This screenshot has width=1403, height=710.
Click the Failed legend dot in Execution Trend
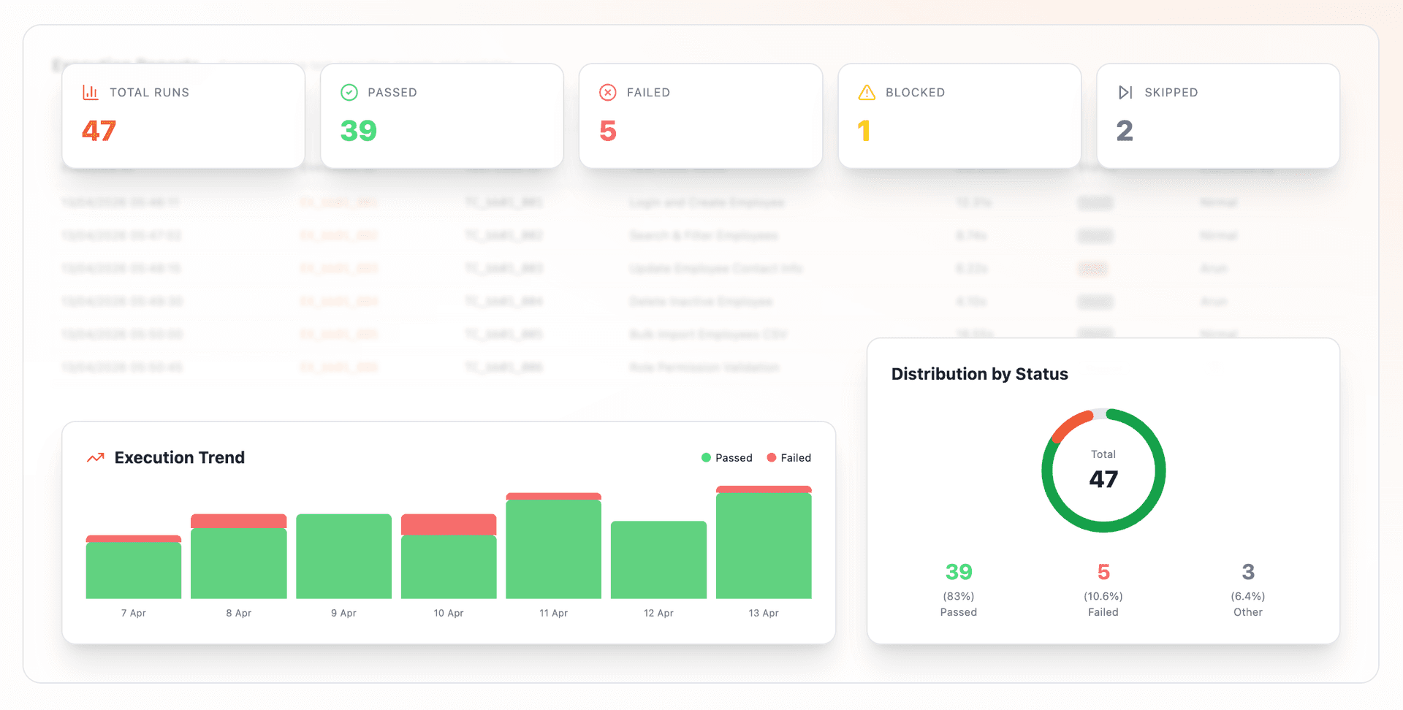click(771, 457)
